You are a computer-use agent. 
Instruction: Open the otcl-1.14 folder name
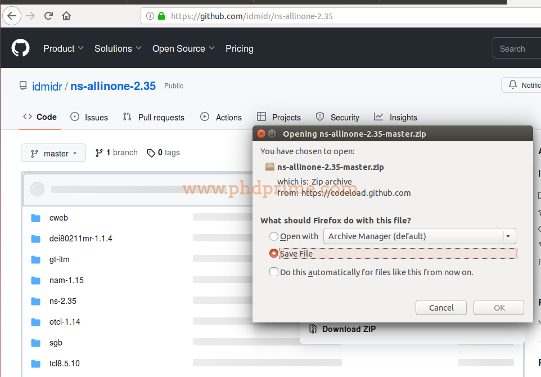(x=65, y=322)
